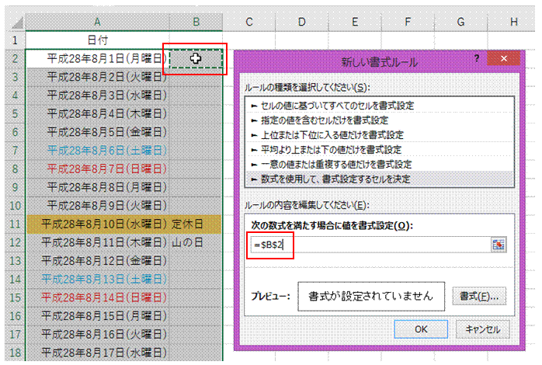The height and width of the screenshot is (365, 542).
Task: Click blue cell 平成28年8月13日(土曜日)
Action: coord(98,279)
